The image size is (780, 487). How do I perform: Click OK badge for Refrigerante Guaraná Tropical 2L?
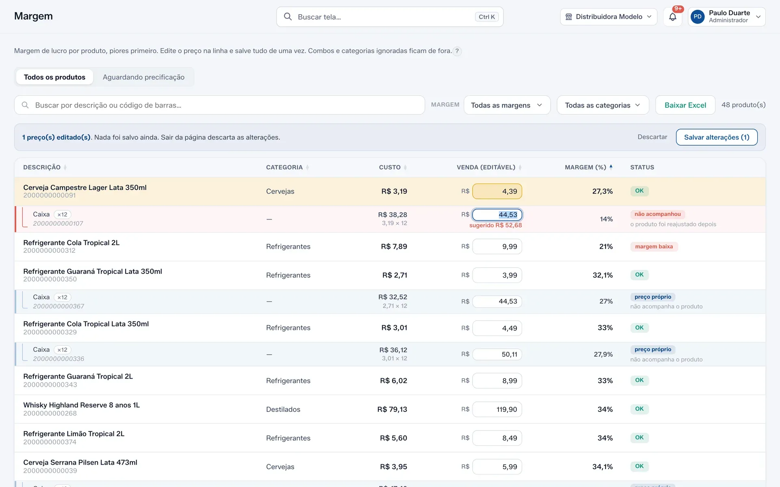click(639, 380)
